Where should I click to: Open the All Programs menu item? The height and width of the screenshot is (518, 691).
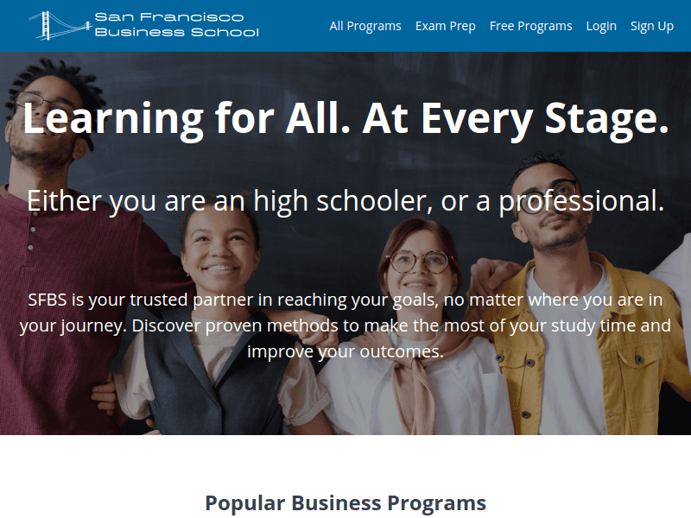pyautogui.click(x=365, y=26)
